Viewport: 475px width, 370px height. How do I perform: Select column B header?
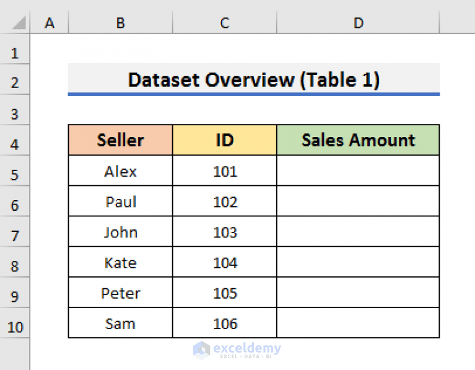[121, 22]
